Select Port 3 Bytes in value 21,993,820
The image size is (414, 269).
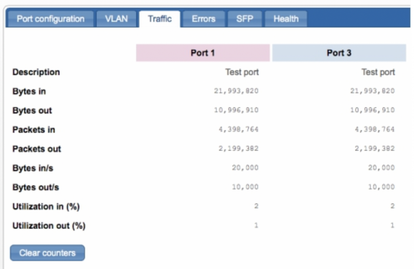pyautogui.click(x=372, y=91)
